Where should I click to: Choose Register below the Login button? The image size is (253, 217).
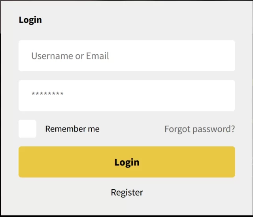tap(127, 192)
